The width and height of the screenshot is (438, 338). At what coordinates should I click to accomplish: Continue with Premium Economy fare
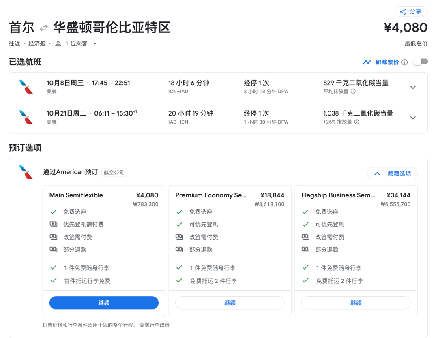[230, 303]
